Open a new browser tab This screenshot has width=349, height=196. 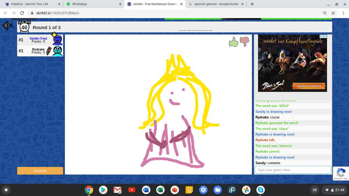[252, 4]
